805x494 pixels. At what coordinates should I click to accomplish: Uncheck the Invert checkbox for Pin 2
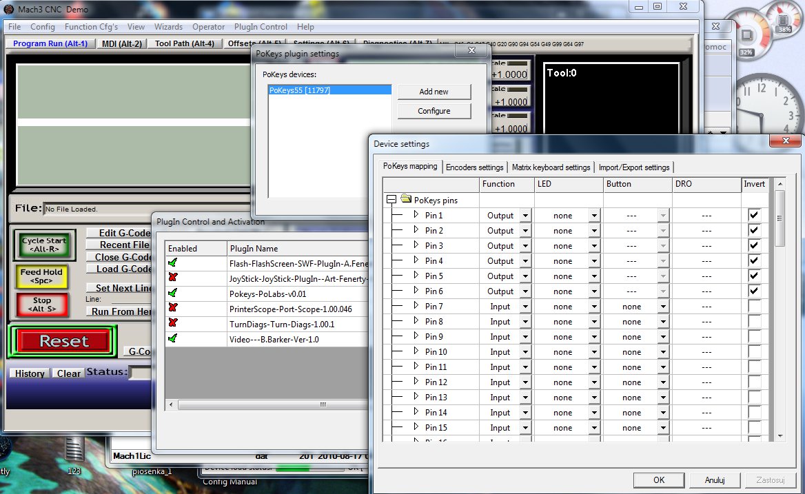pos(754,230)
